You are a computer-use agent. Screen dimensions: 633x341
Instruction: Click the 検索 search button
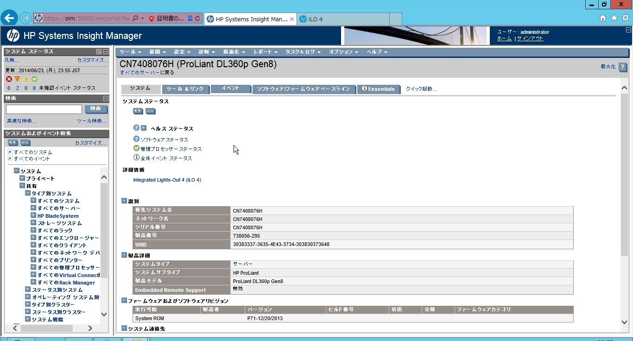click(x=96, y=109)
